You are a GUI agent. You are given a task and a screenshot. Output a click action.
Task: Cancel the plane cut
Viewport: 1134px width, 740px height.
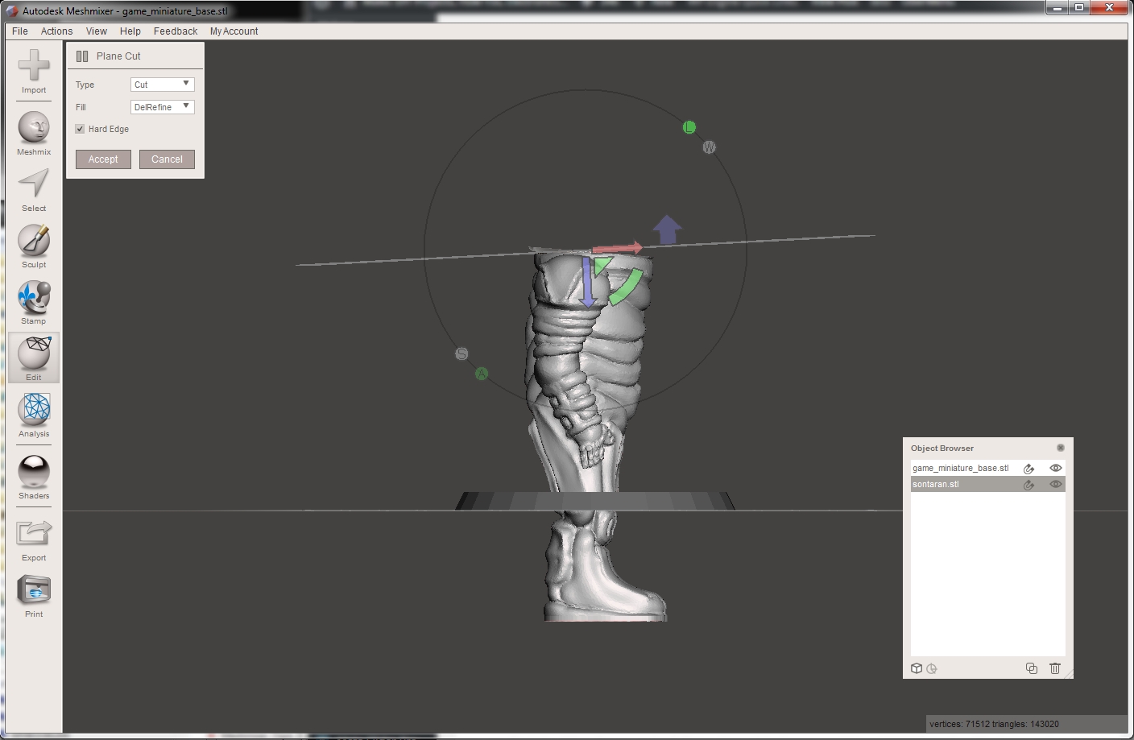coord(167,159)
